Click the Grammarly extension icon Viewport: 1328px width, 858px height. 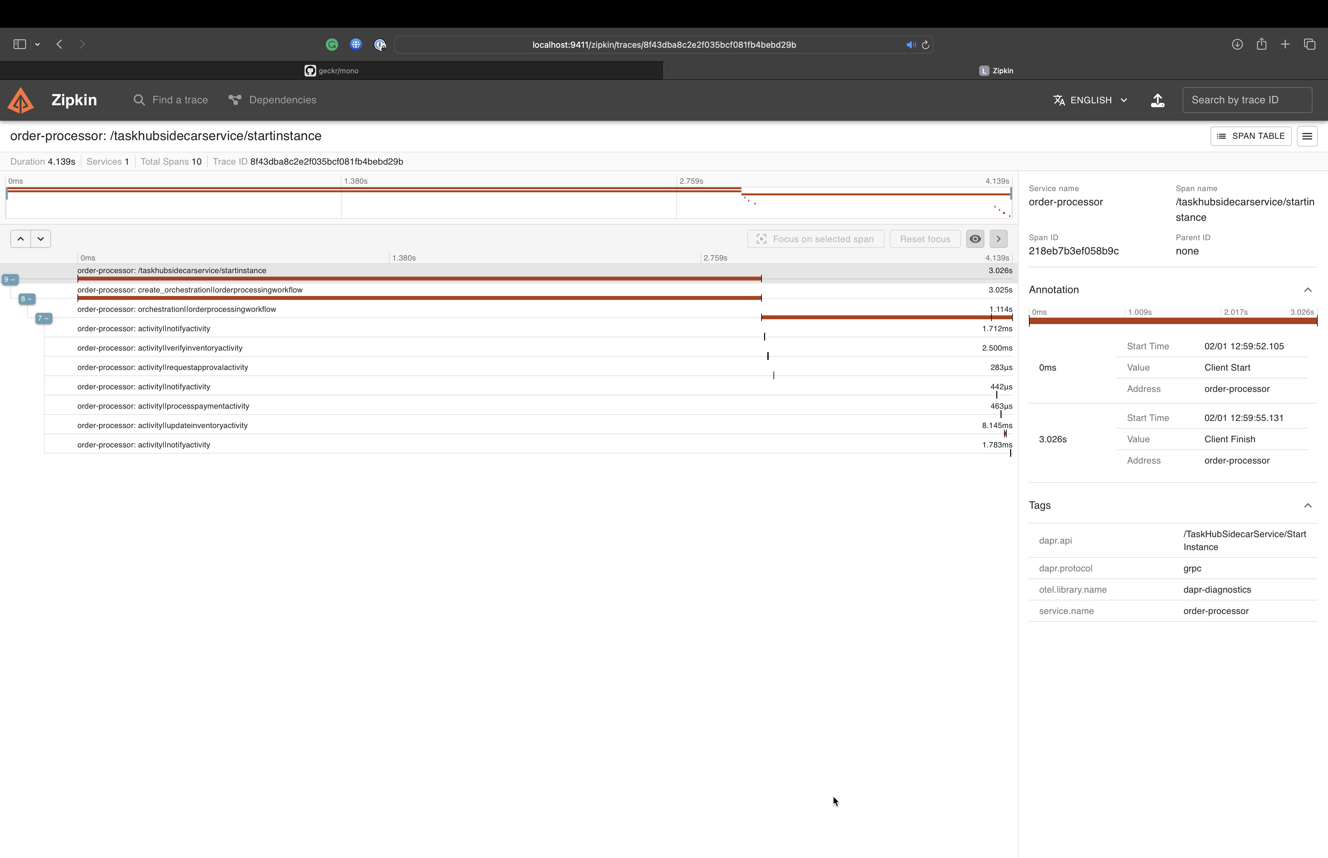(332, 45)
